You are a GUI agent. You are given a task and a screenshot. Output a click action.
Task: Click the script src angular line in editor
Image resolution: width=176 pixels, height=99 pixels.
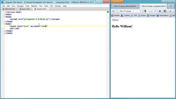(x=35, y=19)
